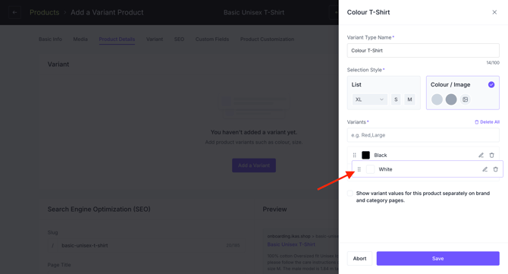Open the white colour swatch of White variant
This screenshot has height=274, width=508.
(370, 169)
